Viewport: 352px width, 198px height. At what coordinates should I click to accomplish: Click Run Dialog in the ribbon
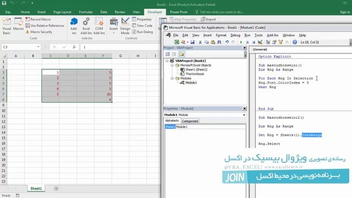click(x=142, y=32)
